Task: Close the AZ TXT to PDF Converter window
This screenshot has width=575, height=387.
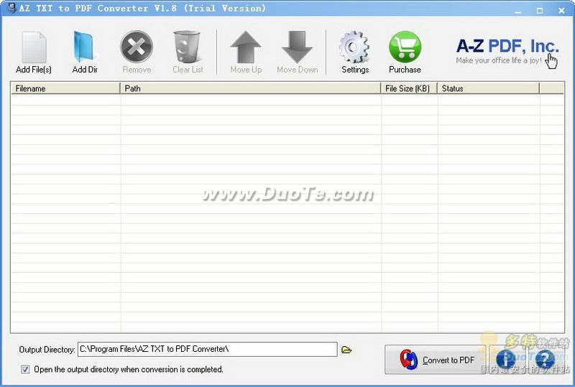Action: pos(561,10)
